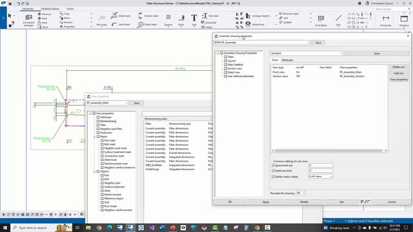Check the Section view tree checkbox
This screenshot has height=232, width=413.
coord(225,68)
